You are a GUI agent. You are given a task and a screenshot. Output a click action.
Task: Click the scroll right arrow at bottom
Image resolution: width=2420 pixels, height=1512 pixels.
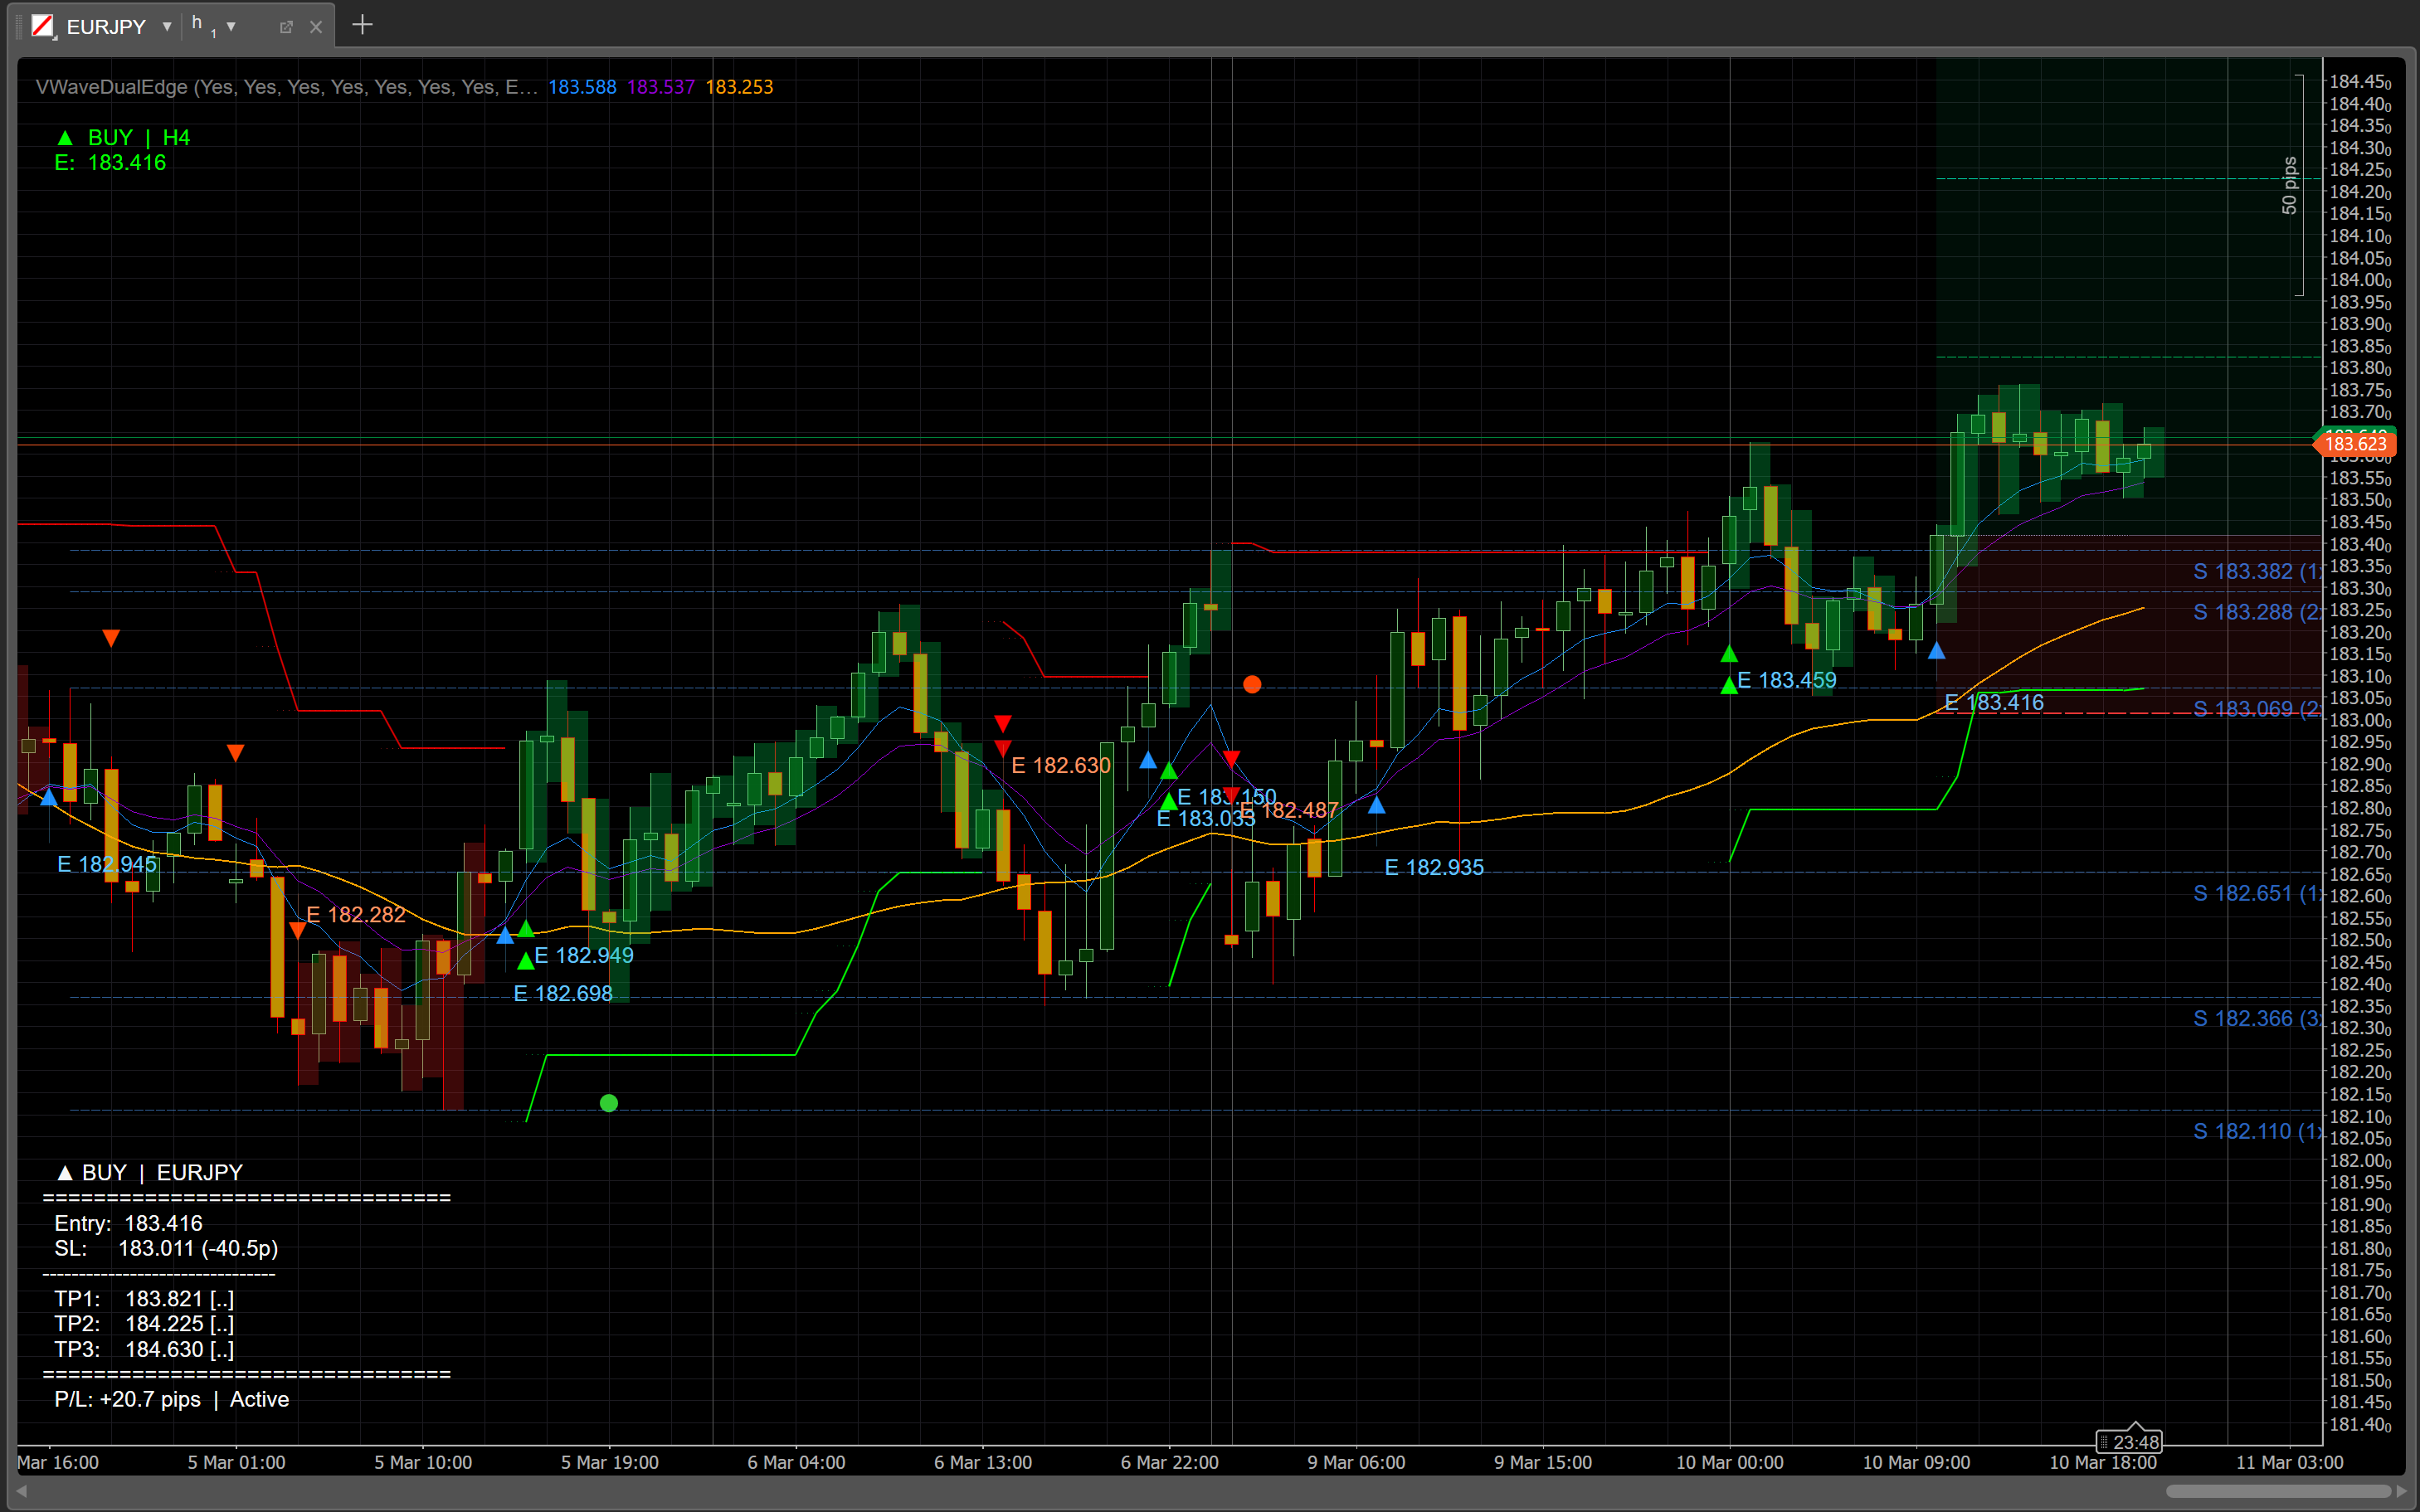coord(2401,1491)
